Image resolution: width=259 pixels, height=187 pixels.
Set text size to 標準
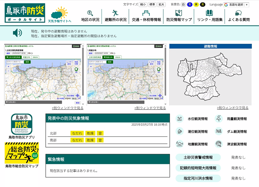[152, 5]
